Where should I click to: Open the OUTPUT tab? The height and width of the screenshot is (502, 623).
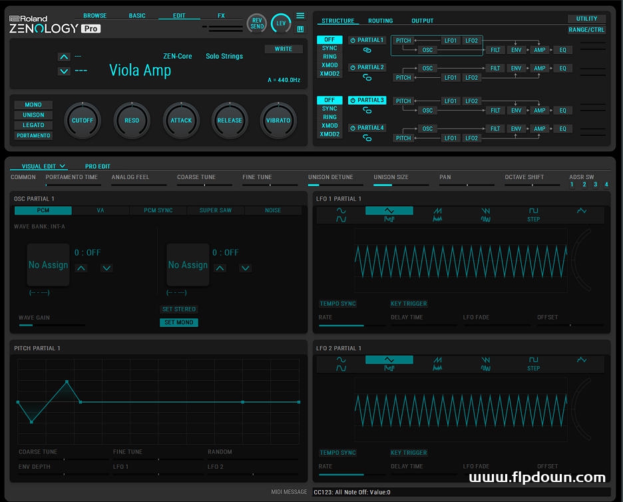423,21
